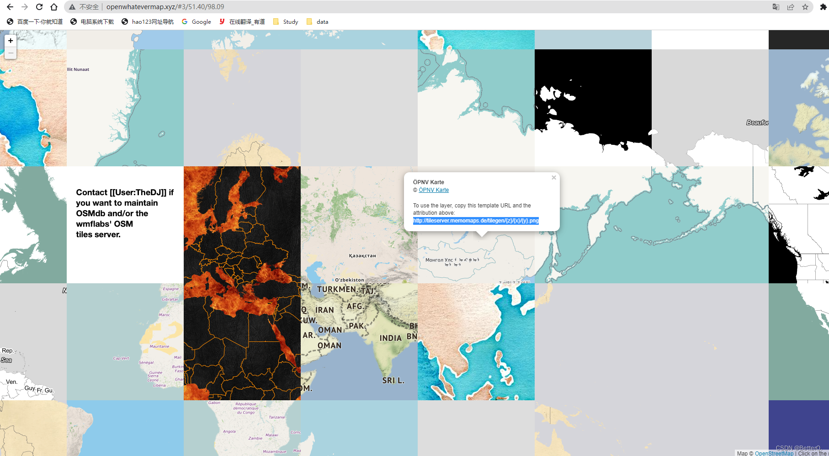Click the 'To use the layer' instruction text
This screenshot has width=829, height=456.
click(x=472, y=209)
